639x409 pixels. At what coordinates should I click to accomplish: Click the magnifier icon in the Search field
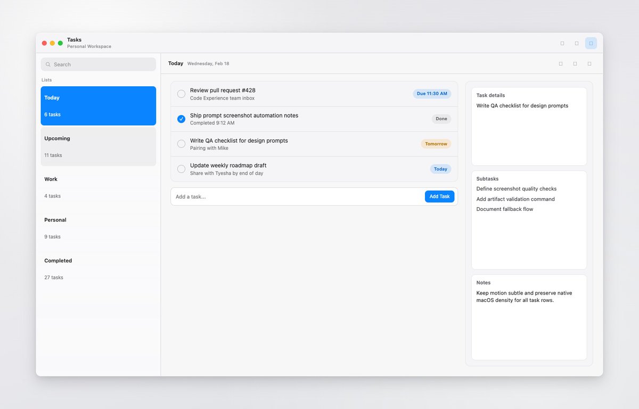(48, 64)
